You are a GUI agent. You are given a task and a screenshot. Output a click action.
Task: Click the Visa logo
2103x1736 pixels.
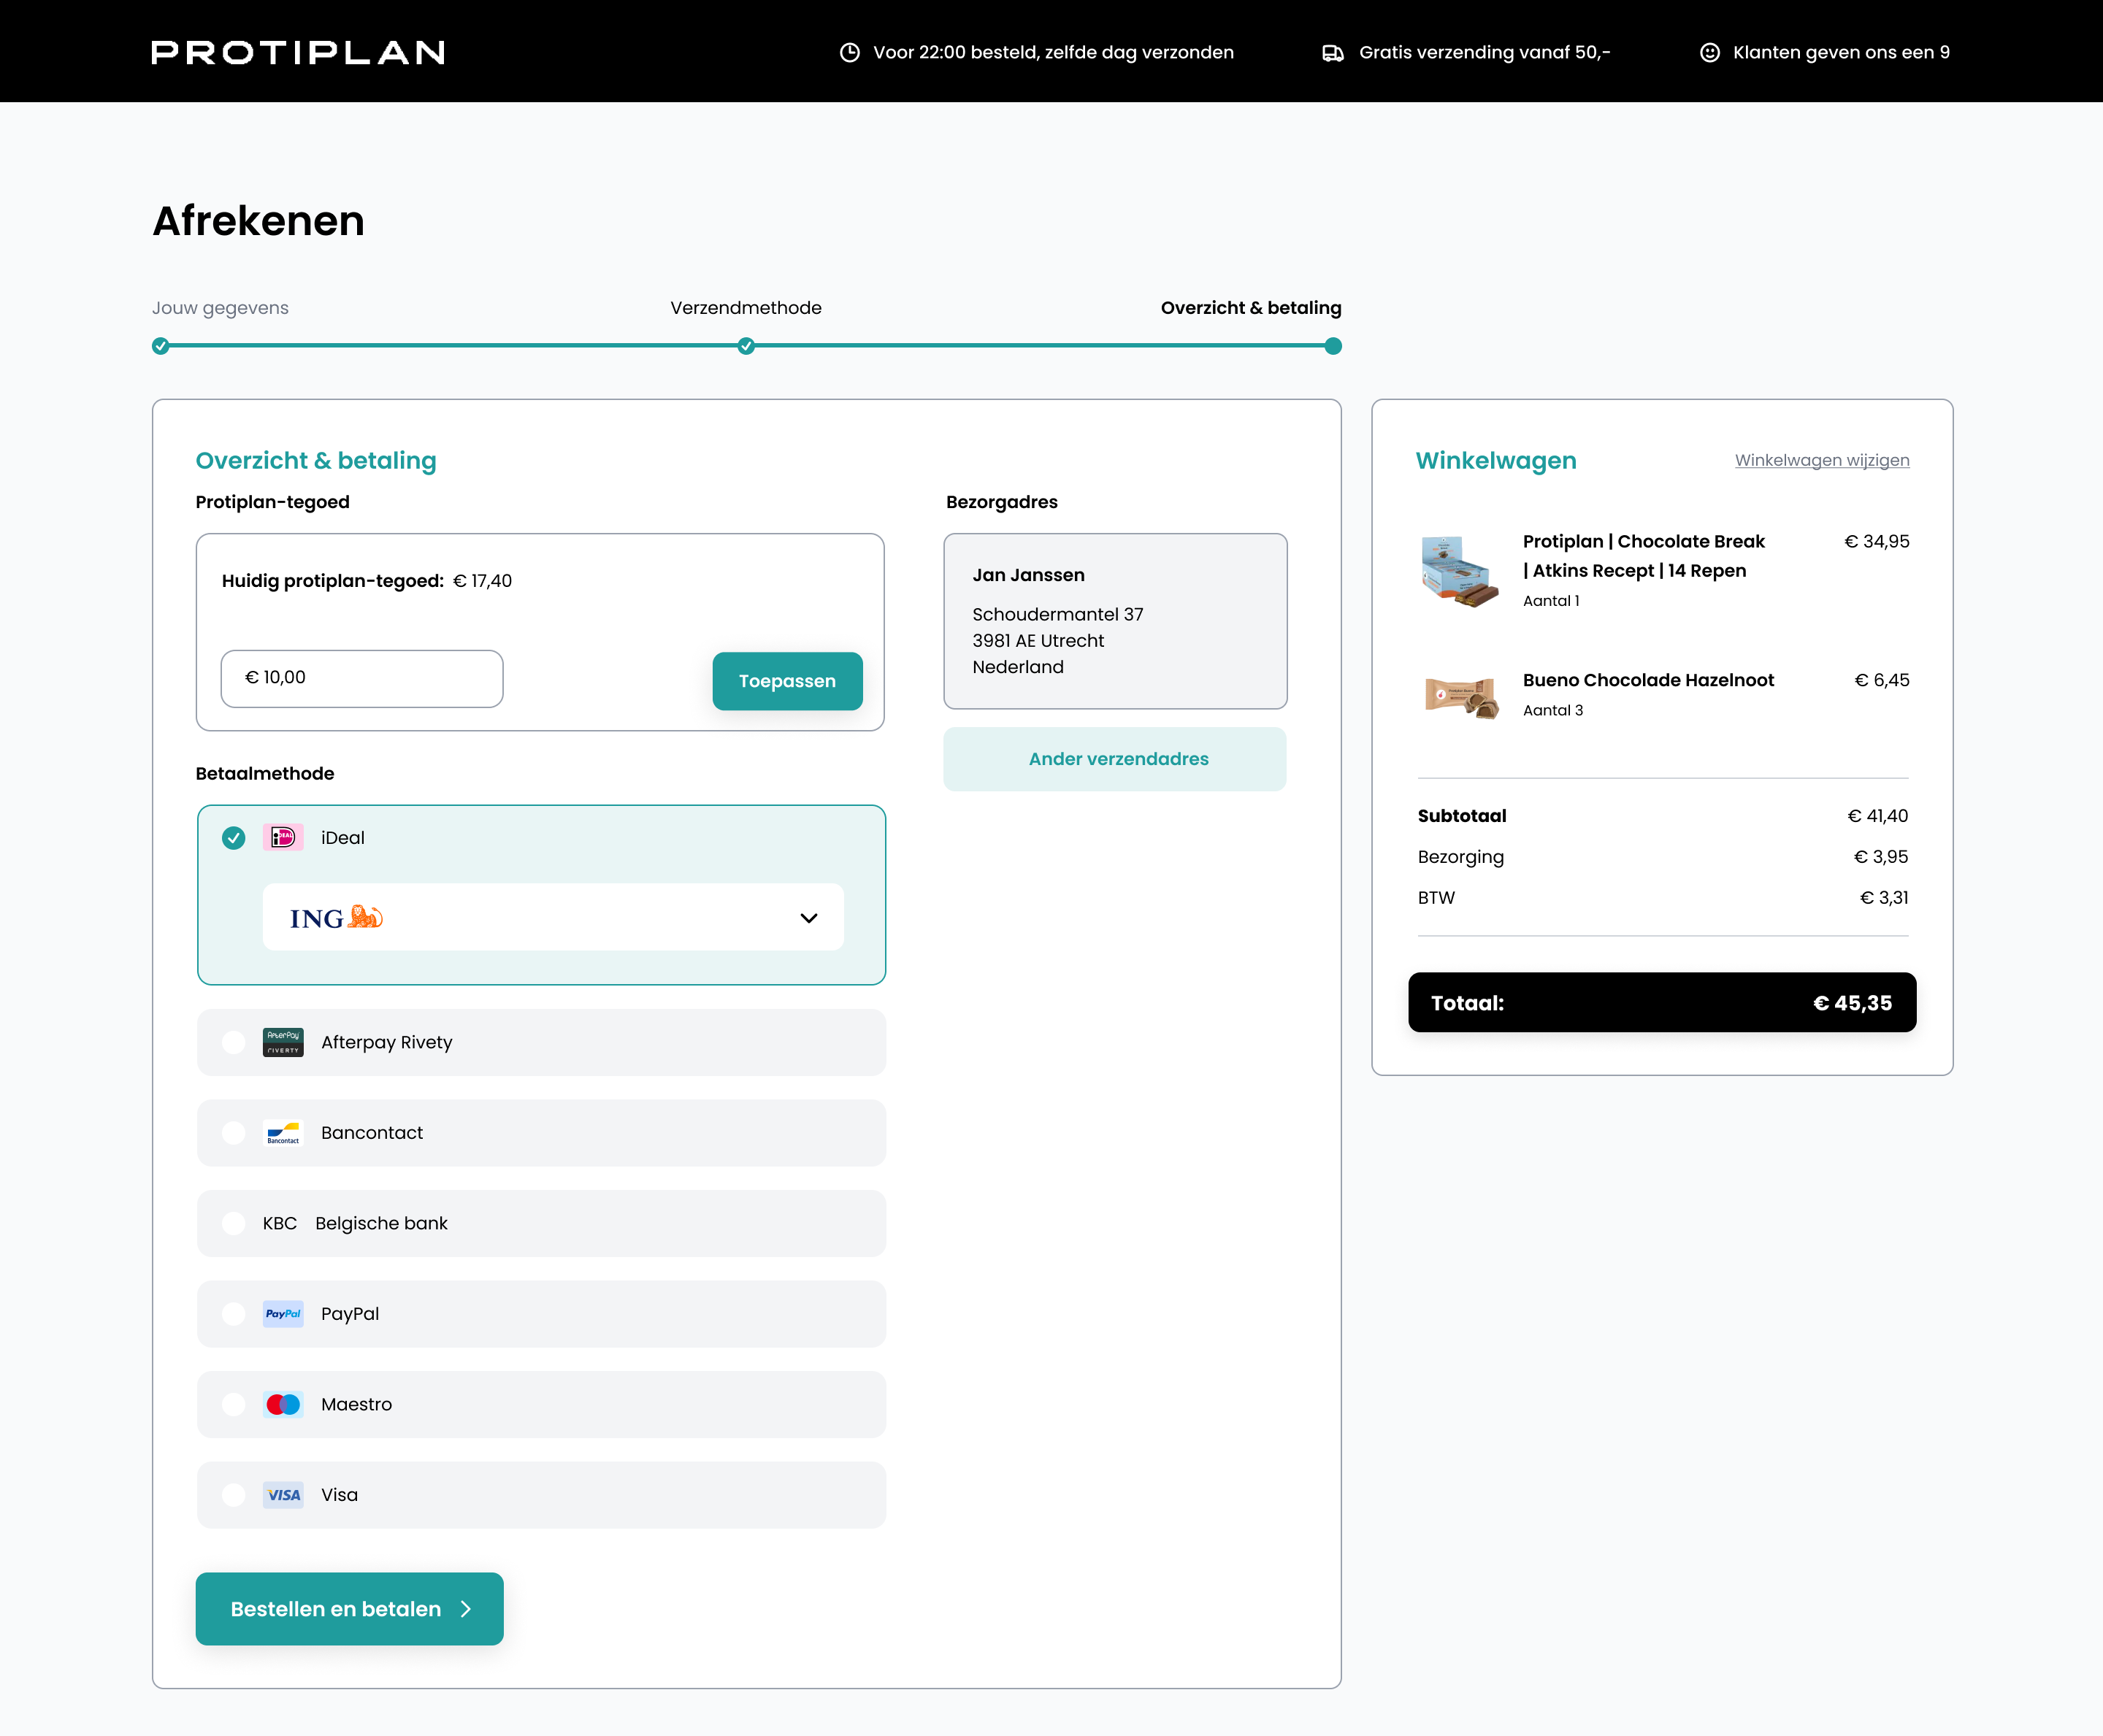(283, 1495)
